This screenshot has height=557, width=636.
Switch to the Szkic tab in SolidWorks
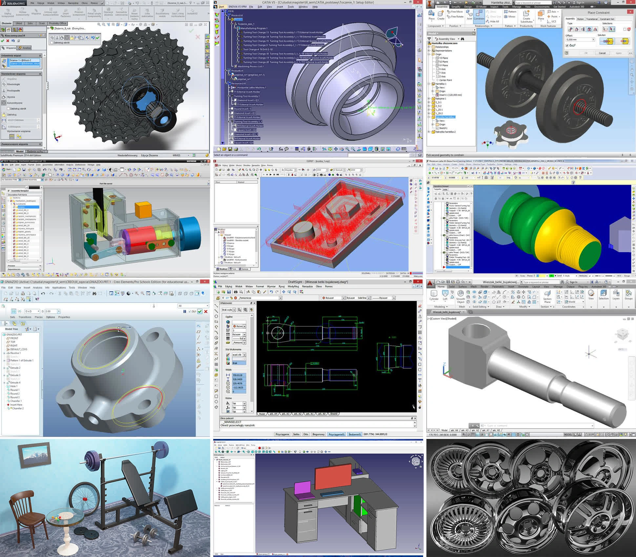point(30,23)
